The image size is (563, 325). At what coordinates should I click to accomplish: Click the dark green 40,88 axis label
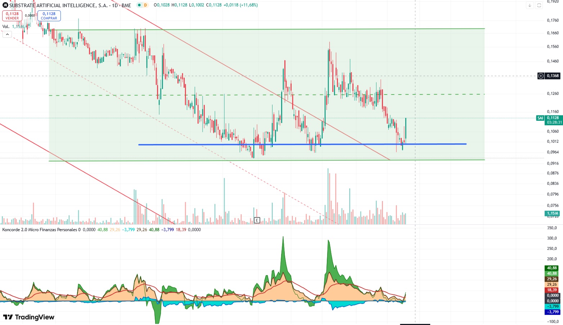click(552, 268)
